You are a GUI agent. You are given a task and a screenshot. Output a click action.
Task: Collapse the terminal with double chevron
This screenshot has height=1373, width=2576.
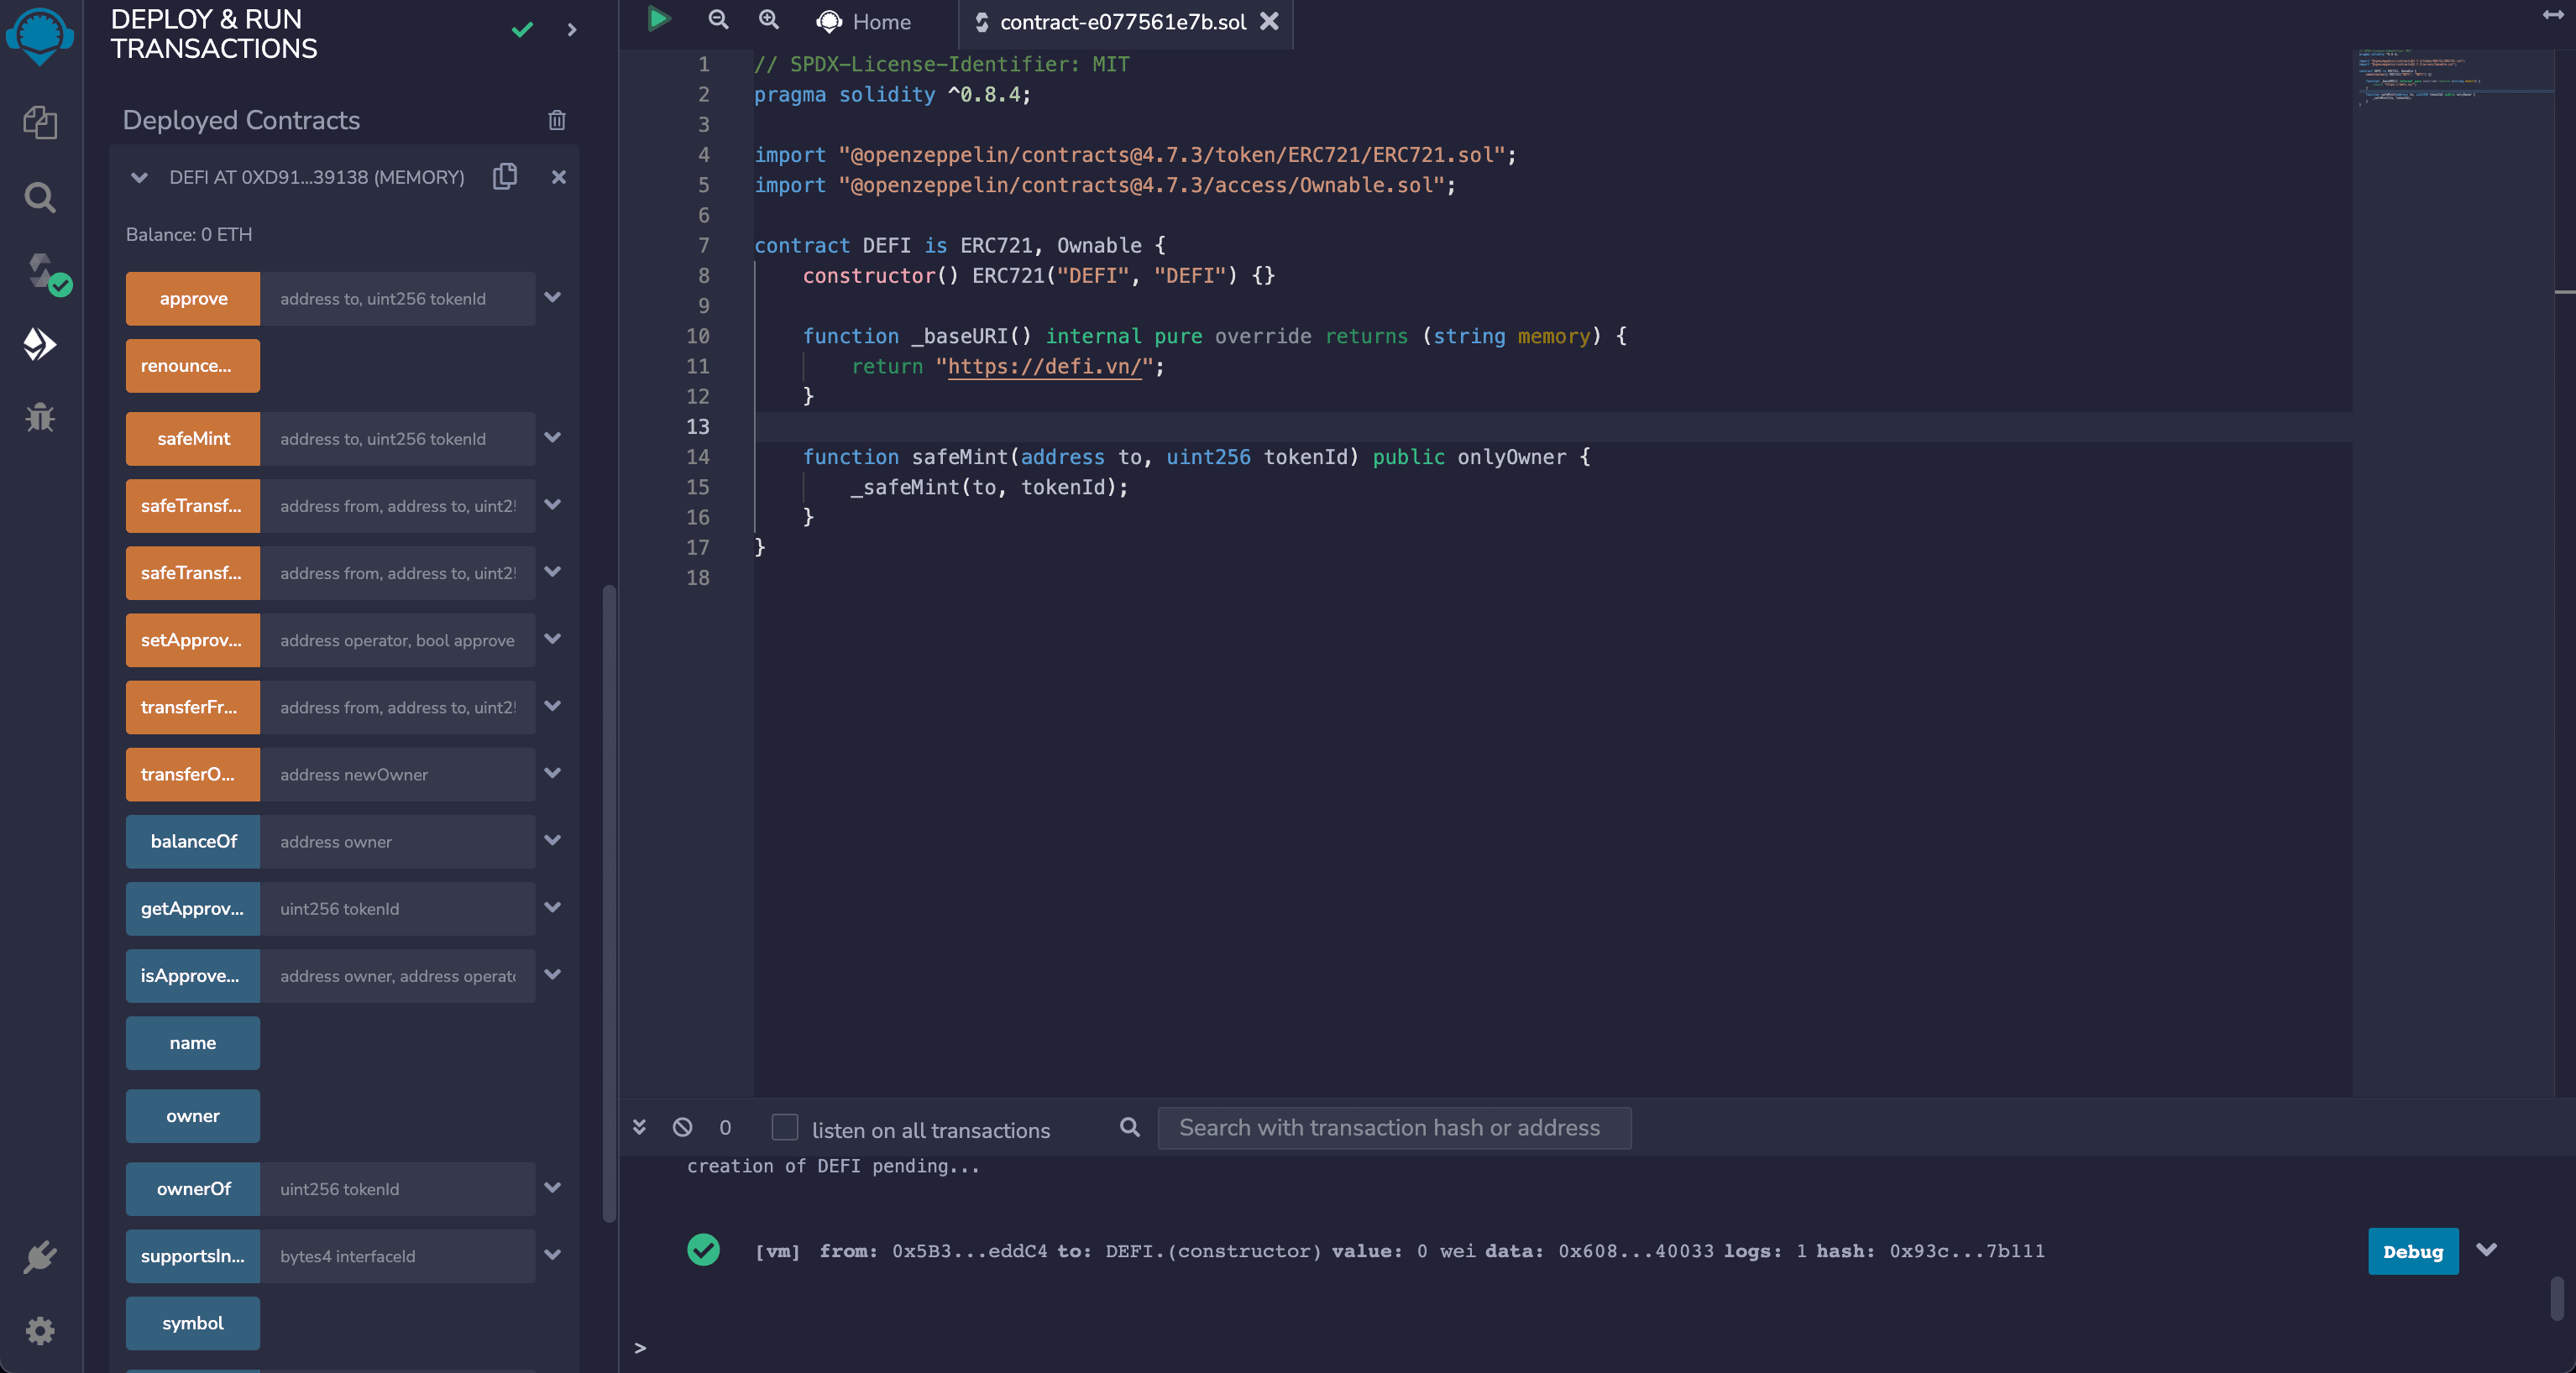click(x=640, y=1127)
